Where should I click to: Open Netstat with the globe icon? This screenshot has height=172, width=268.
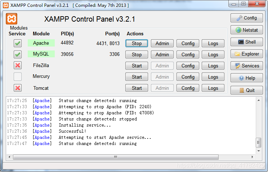pos(246,30)
